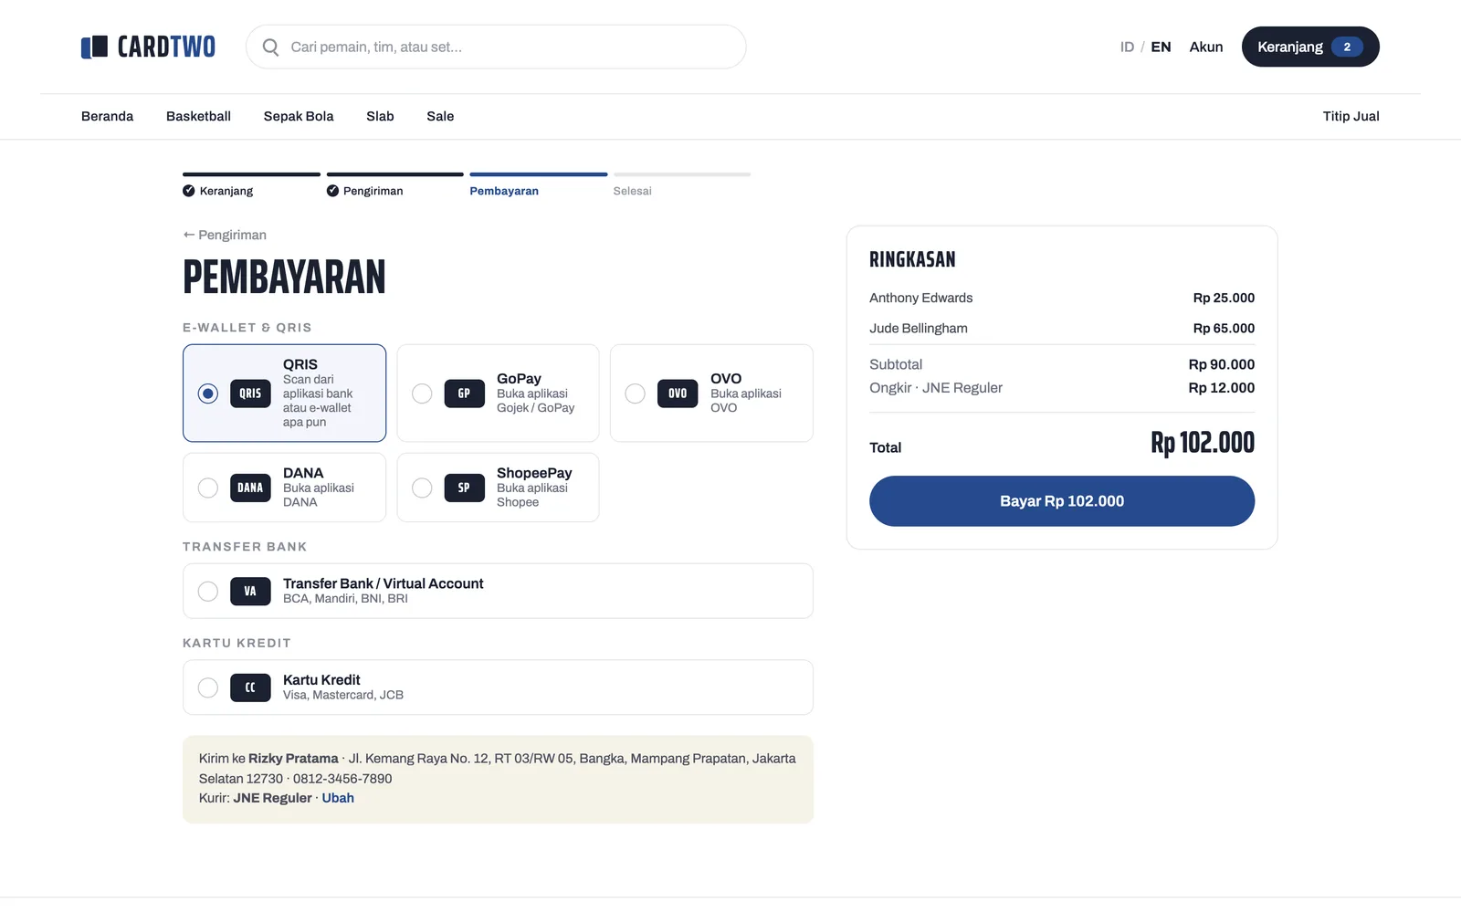Select the ShopeePay radio button
Screen dimensions: 1461x913
tap(422, 488)
